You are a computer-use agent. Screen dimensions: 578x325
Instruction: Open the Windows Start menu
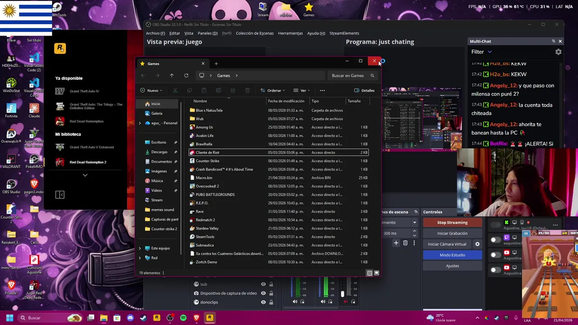[x=9, y=318]
